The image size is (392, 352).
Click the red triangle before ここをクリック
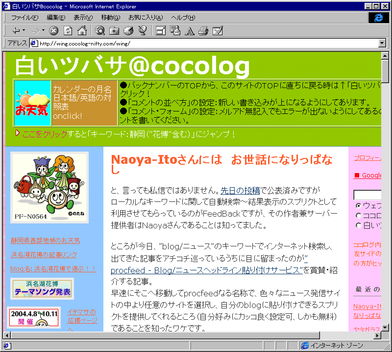17,133
